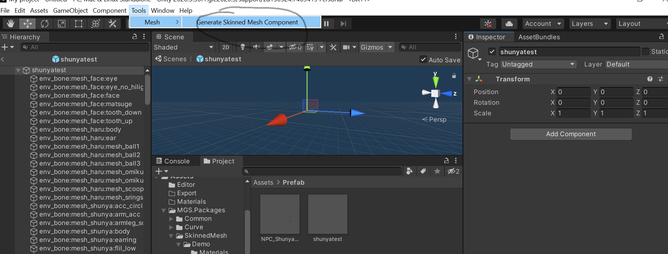Lock the Inspector panel
668x254 pixels.
[x=661, y=36]
